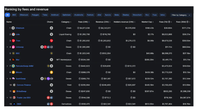
Task: Click the Ethereum Market Cap value $188.43b
Action: 149,28
